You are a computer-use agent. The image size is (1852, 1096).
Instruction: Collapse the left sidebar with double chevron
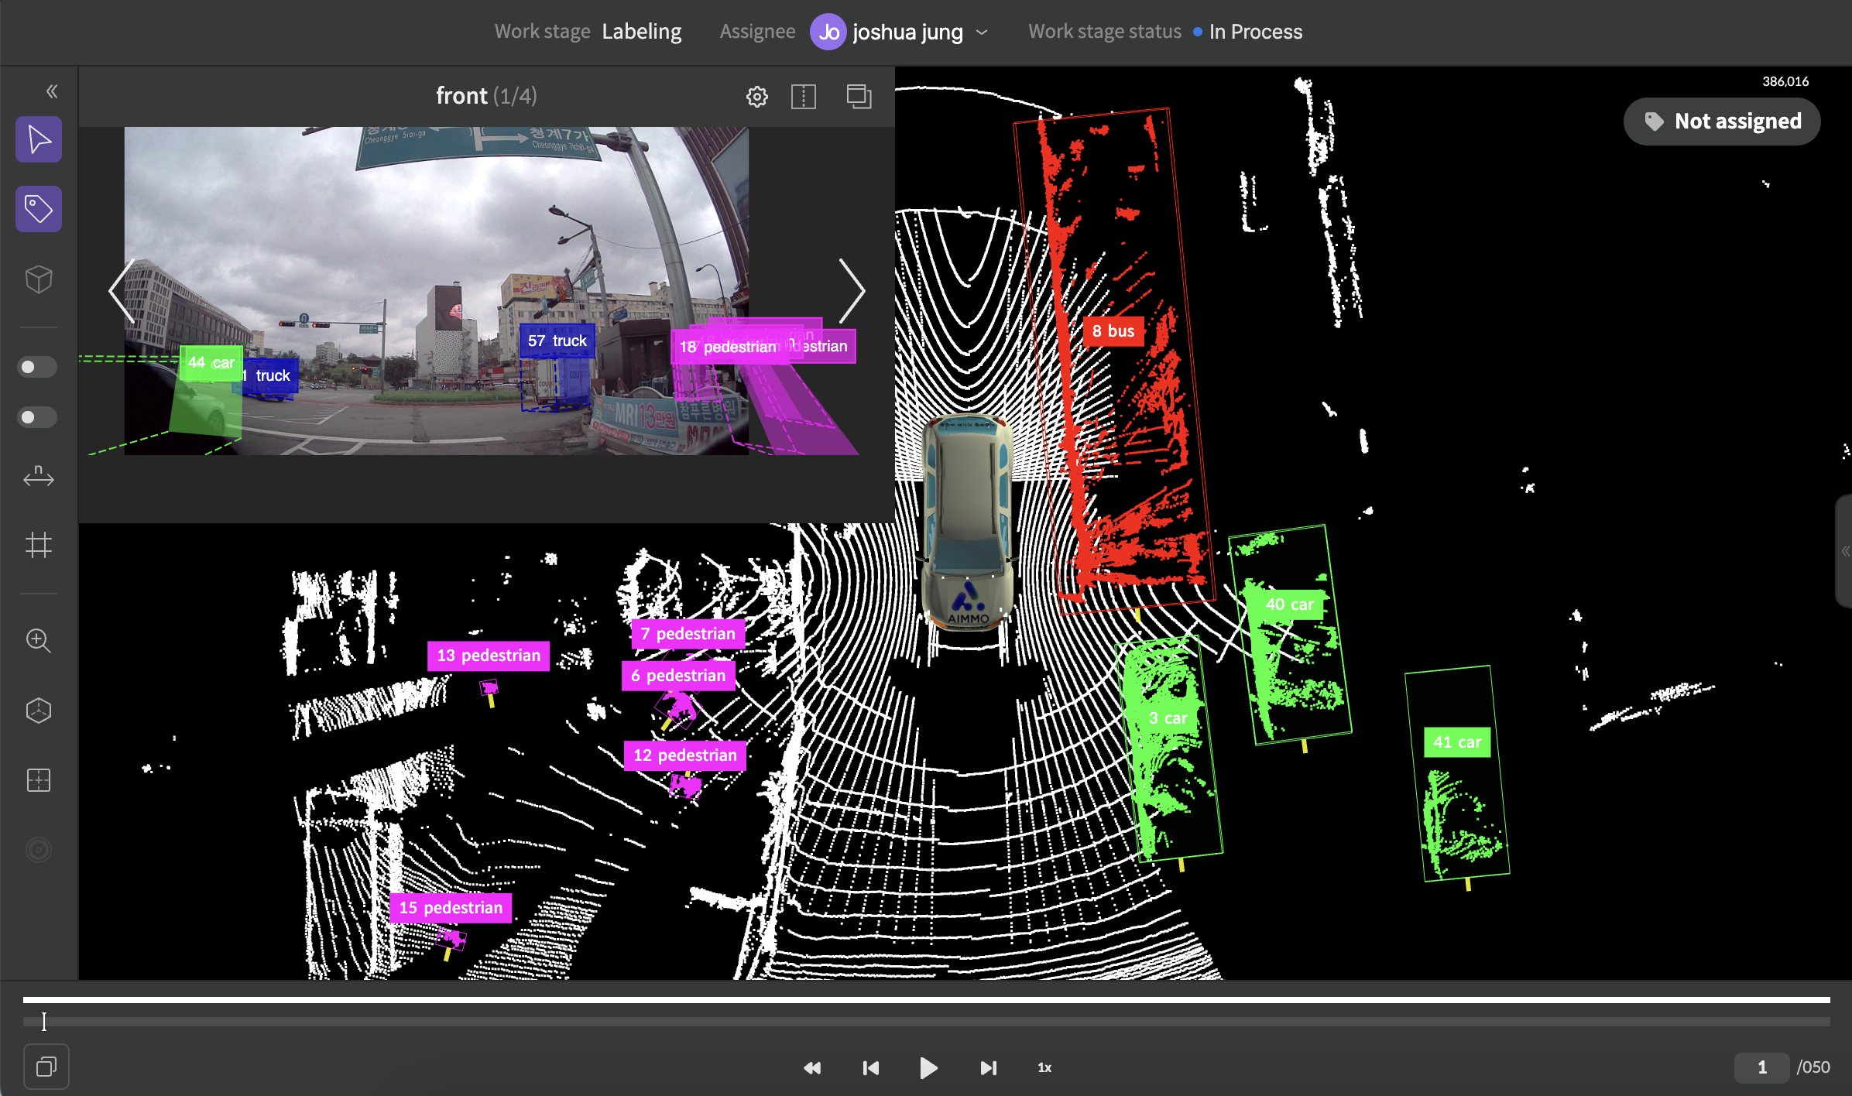[52, 91]
